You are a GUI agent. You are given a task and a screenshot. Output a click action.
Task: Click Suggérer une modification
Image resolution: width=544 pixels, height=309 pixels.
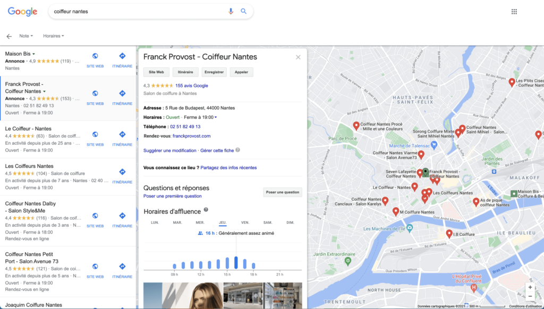pyautogui.click(x=169, y=151)
